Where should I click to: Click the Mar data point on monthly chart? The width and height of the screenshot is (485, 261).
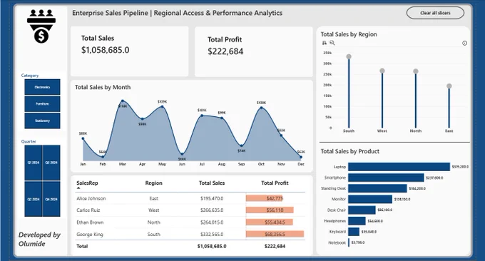click(123, 101)
